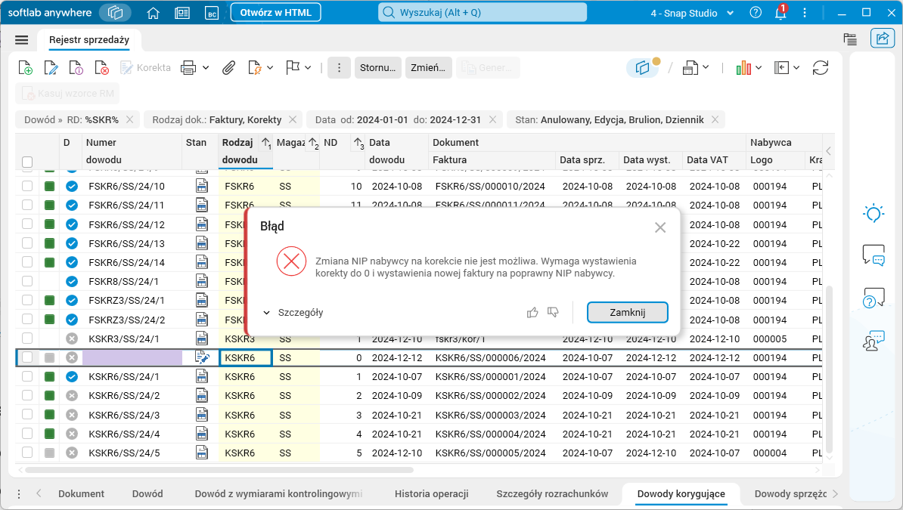
Task: Switch to the Historia operacji tab
Action: point(431,494)
